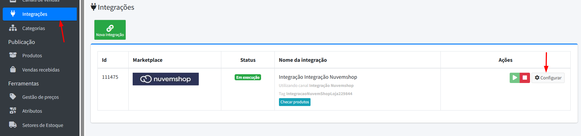This screenshot has height=136, width=581.
Task: Select the Status column header
Action: (x=248, y=60)
